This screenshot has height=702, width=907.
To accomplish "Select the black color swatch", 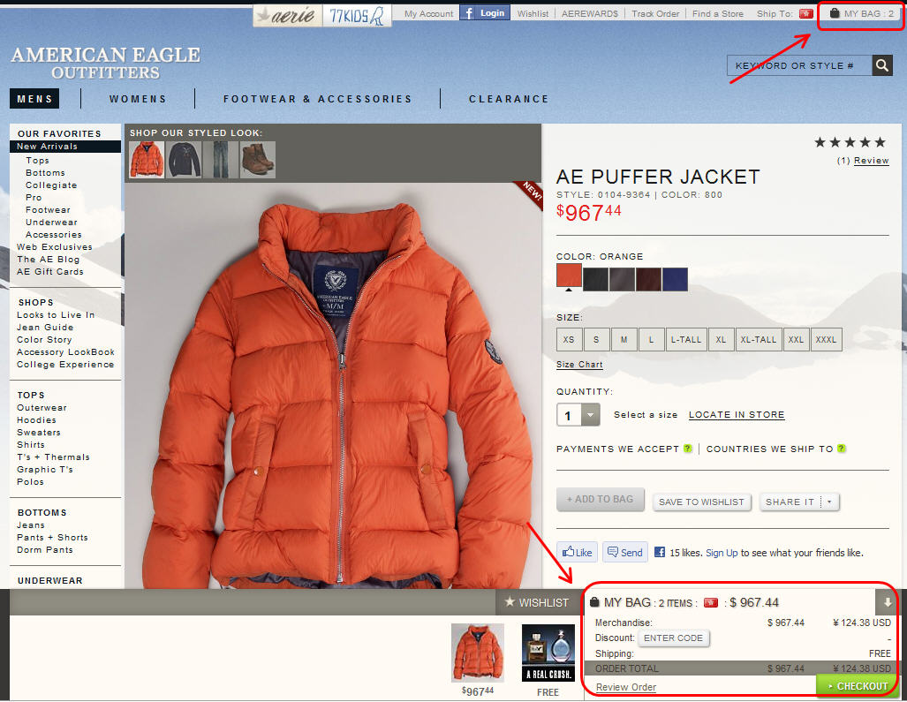I will pos(595,279).
